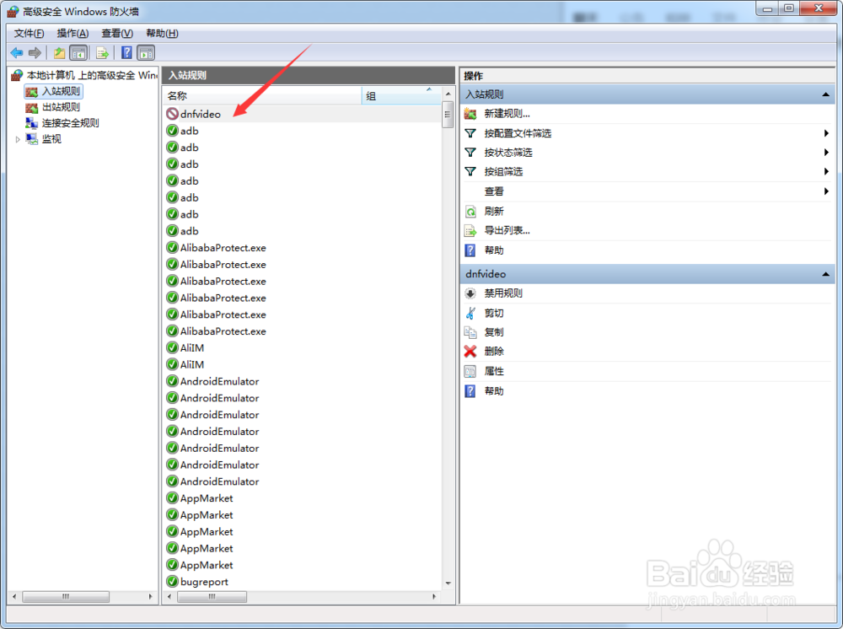Click the 按配置文件筛选 funnel icon
Image resolution: width=843 pixels, height=629 pixels.
[x=470, y=132]
